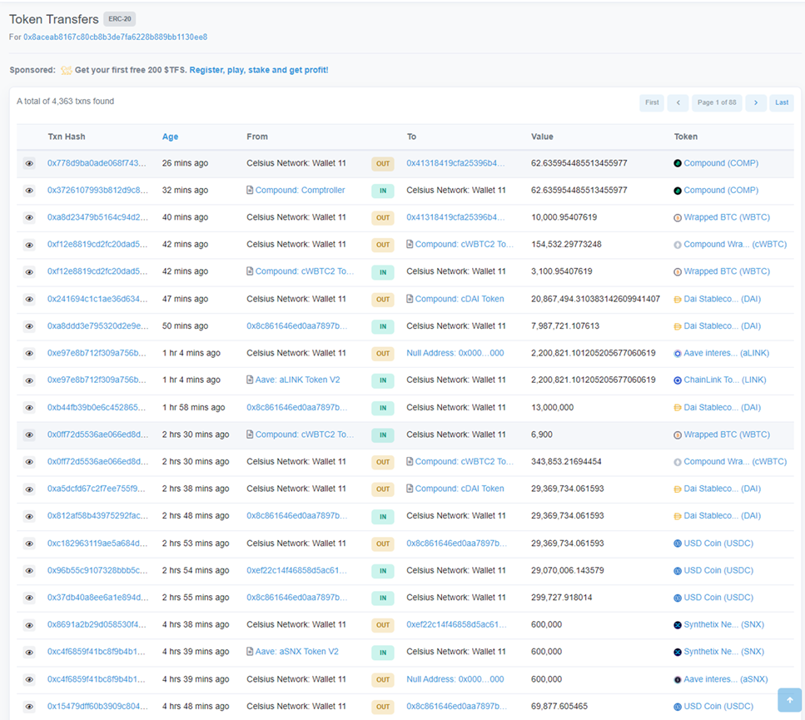Open the Null Address recipient in the aSNX row
The width and height of the screenshot is (805, 720).
point(455,679)
